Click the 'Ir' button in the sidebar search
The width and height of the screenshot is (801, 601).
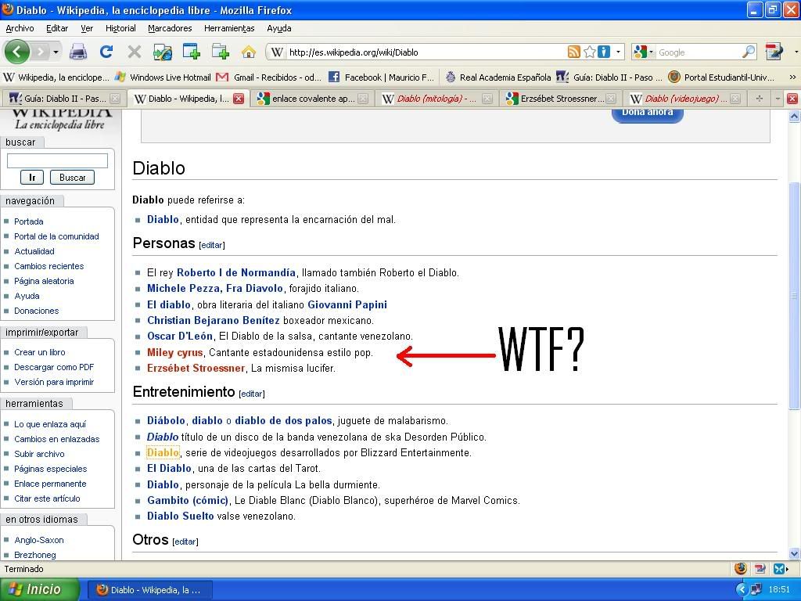pyautogui.click(x=32, y=178)
